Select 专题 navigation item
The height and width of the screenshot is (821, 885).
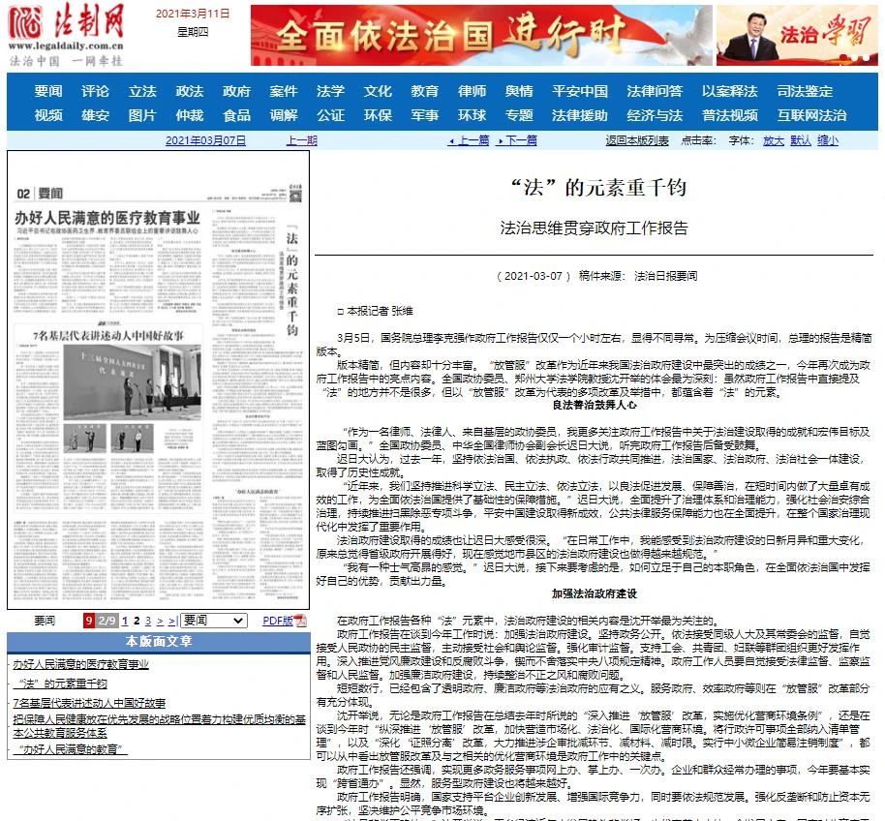519,115
